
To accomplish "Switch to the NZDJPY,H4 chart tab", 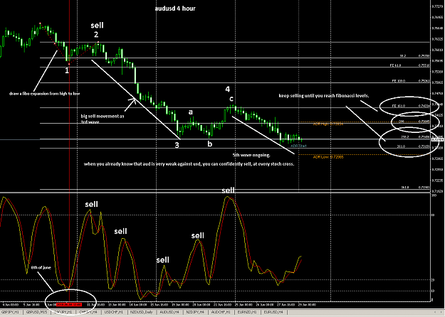I will pyautogui.click(x=195, y=312).
